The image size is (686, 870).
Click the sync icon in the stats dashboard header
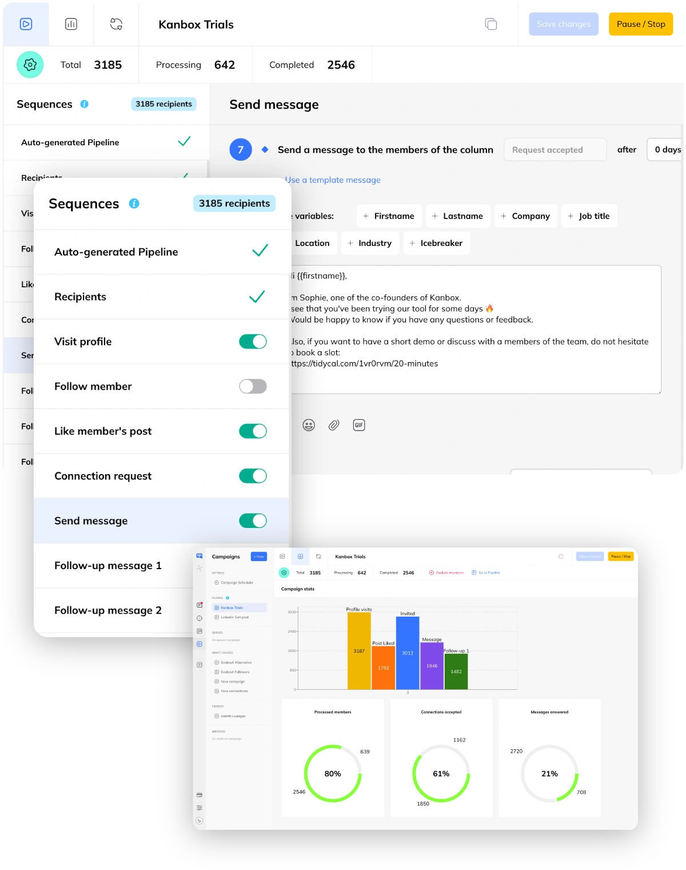318,557
